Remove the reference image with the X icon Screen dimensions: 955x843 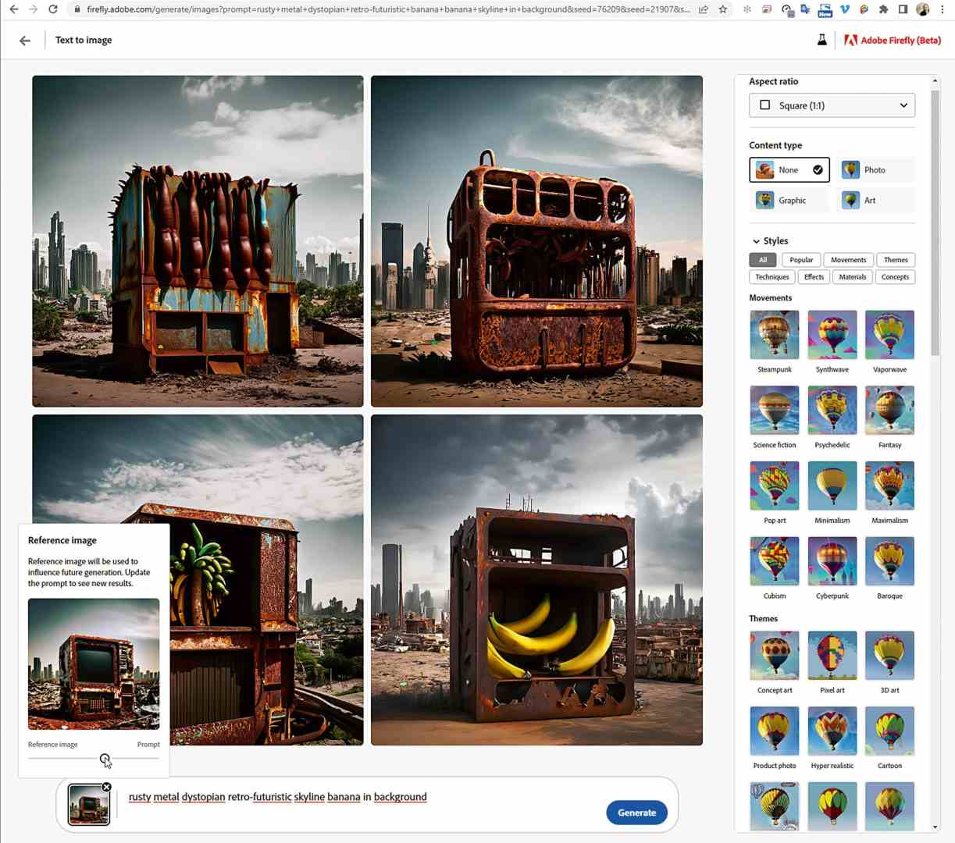pos(107,787)
